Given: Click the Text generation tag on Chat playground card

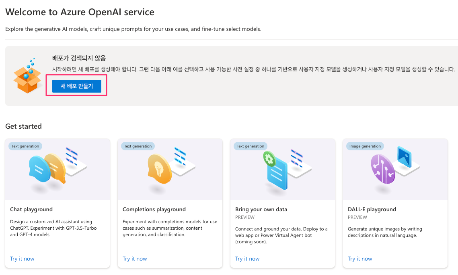Looking at the screenshot, I should (x=25, y=146).
